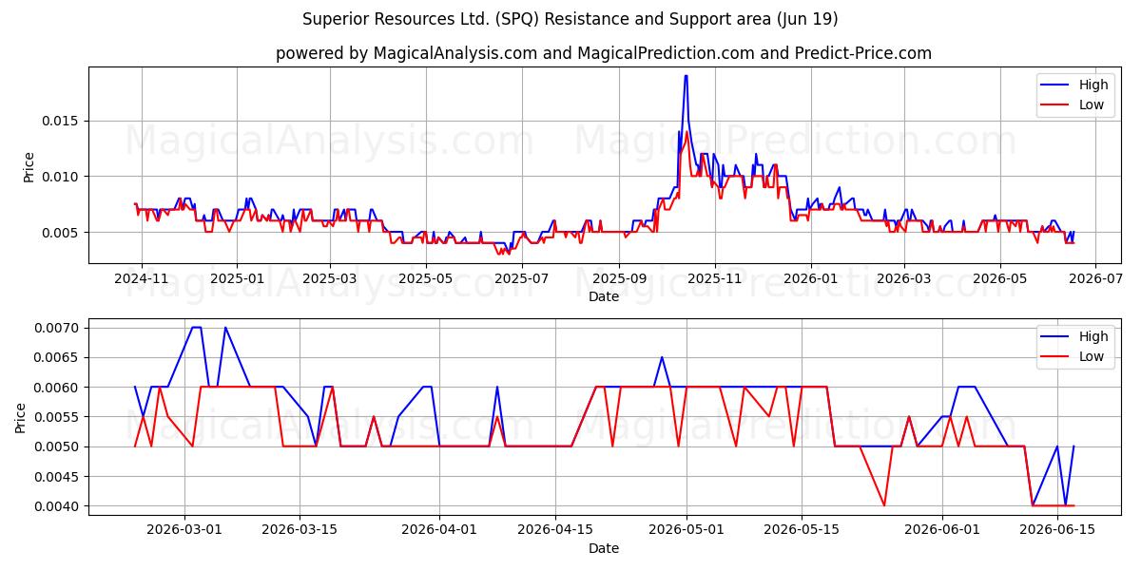This screenshot has height=570, width=1141.
Task: Click the '2025-09' x-axis tick label
Action: pyautogui.click(x=619, y=278)
